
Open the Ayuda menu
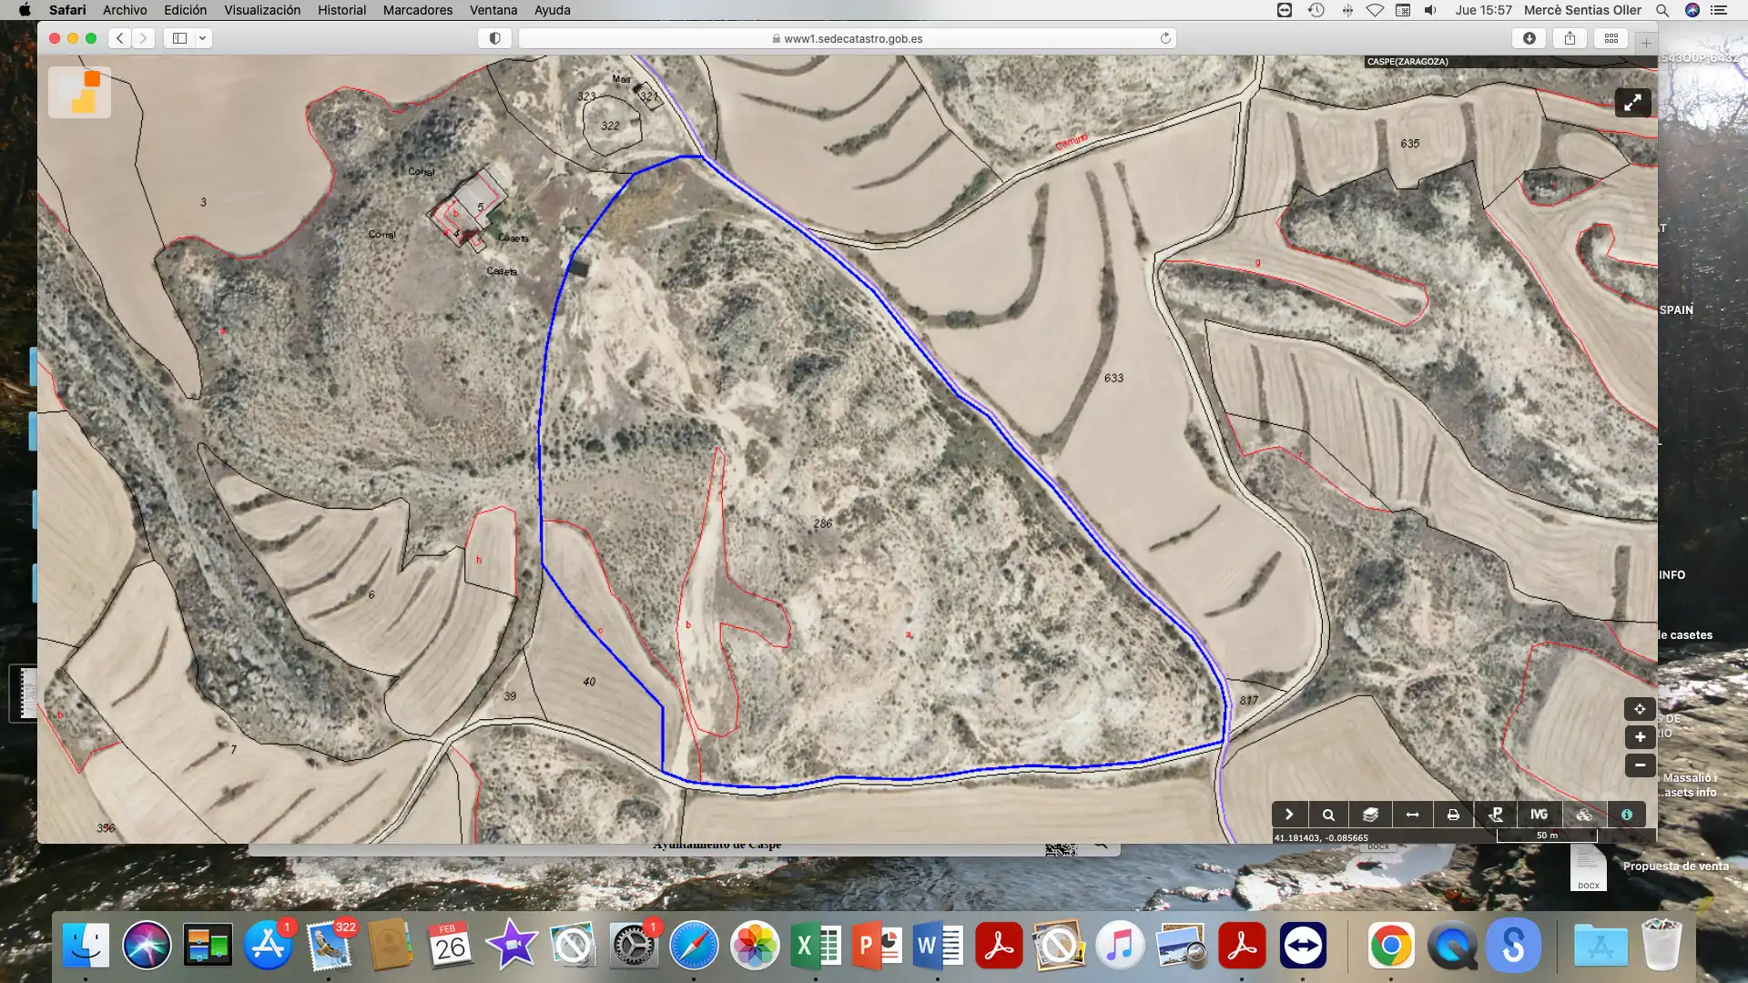point(552,10)
